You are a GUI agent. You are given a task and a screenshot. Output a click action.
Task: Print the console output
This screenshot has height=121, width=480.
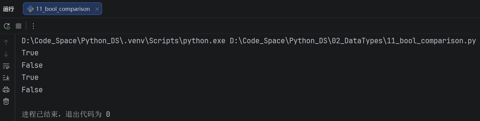pyautogui.click(x=6, y=90)
